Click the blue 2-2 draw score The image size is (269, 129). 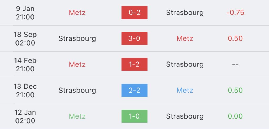[x=134, y=90]
